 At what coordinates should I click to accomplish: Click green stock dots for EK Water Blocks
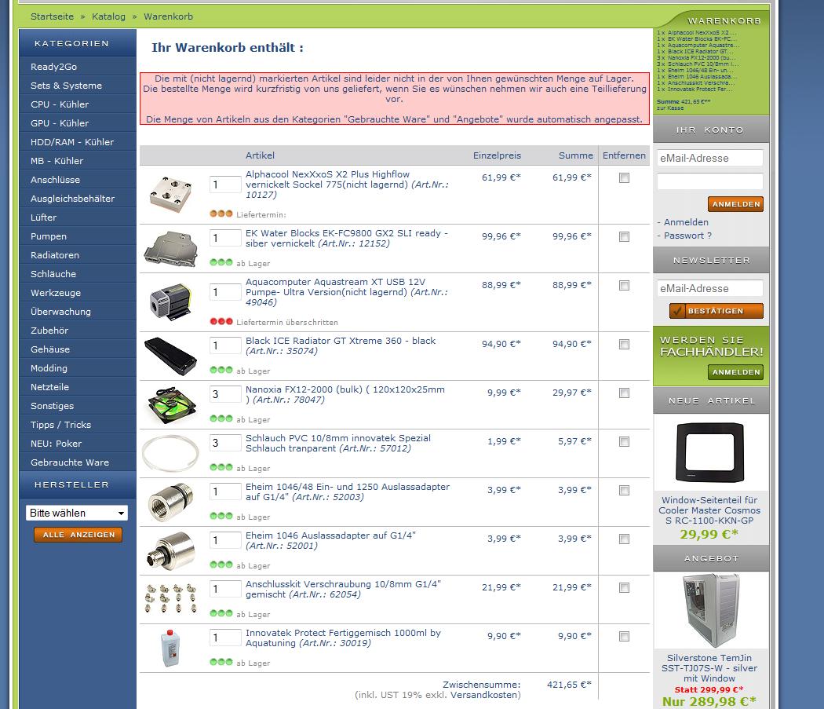221,262
